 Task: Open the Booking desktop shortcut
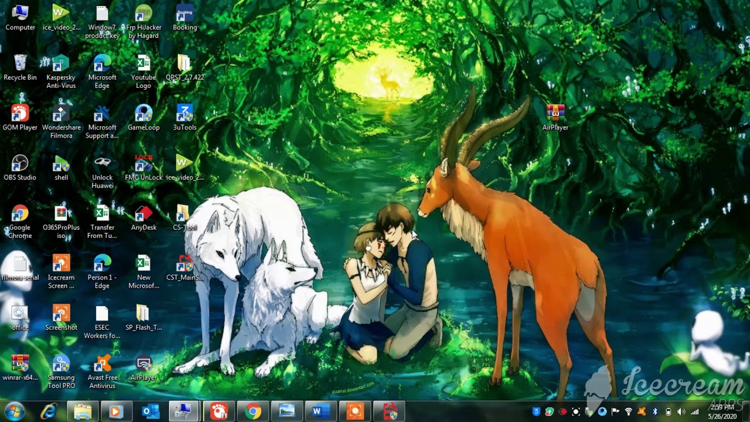tap(185, 18)
